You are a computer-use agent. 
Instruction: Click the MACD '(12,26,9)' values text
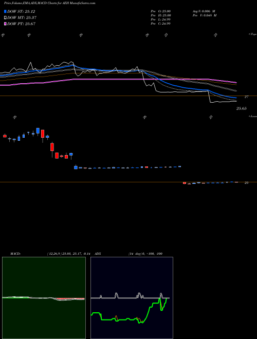pyautogui.click(x=68, y=254)
